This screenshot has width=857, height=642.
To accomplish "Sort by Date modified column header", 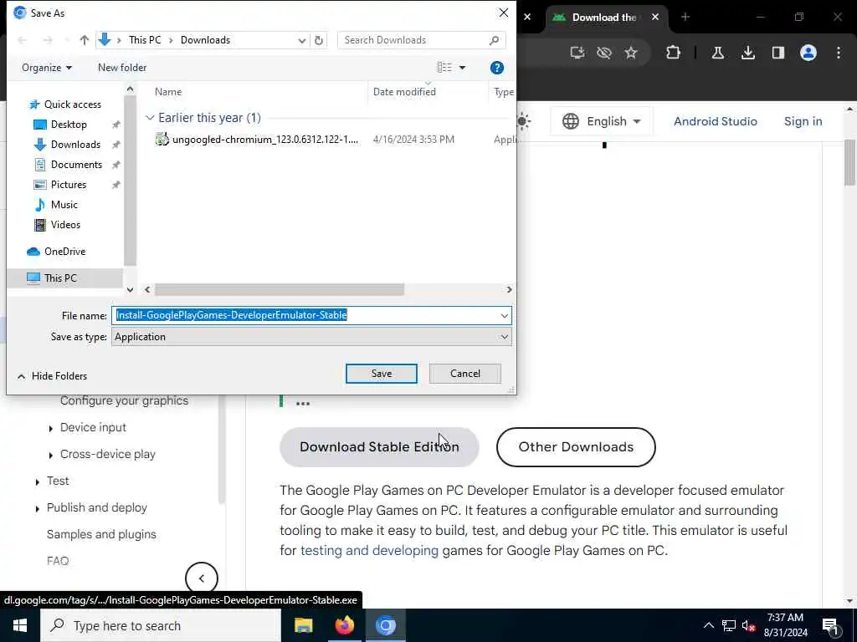I will [x=404, y=92].
